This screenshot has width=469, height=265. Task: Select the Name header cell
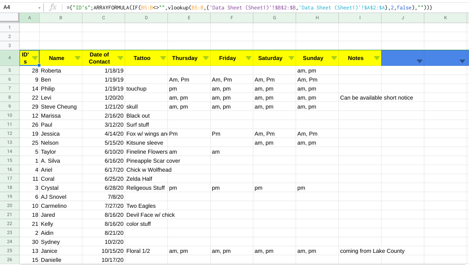[61, 58]
